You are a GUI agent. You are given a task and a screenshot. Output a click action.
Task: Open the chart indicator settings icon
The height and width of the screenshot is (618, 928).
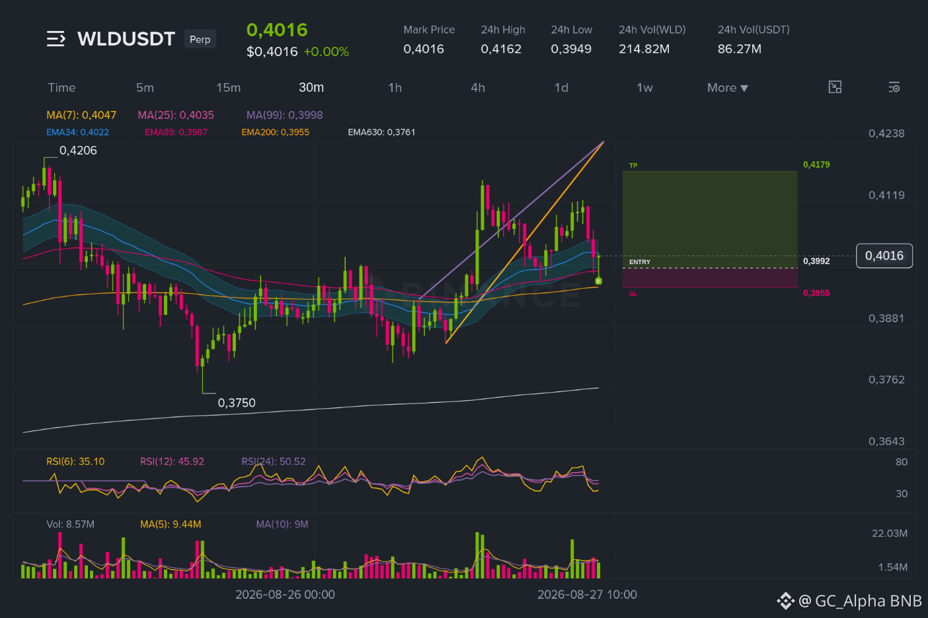point(894,87)
